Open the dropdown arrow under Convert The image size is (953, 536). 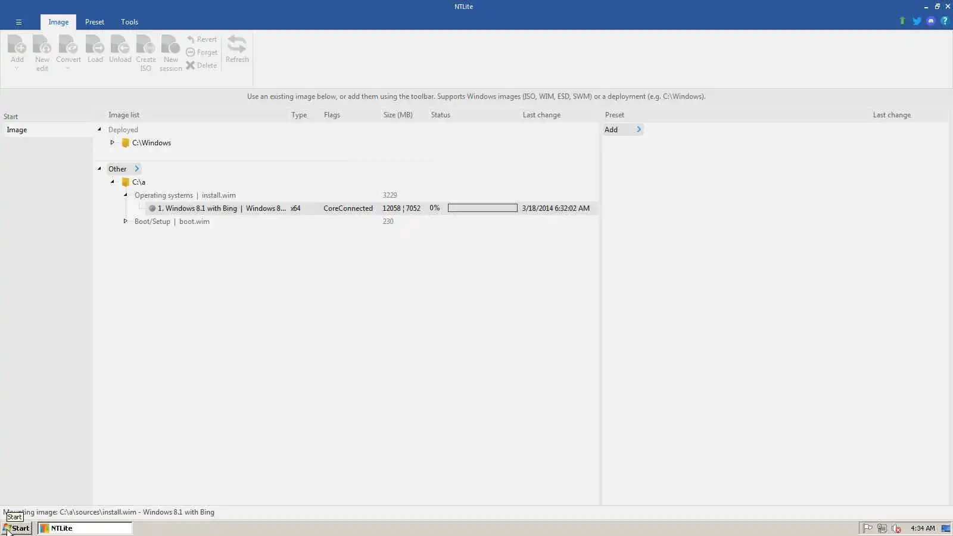coord(68,68)
